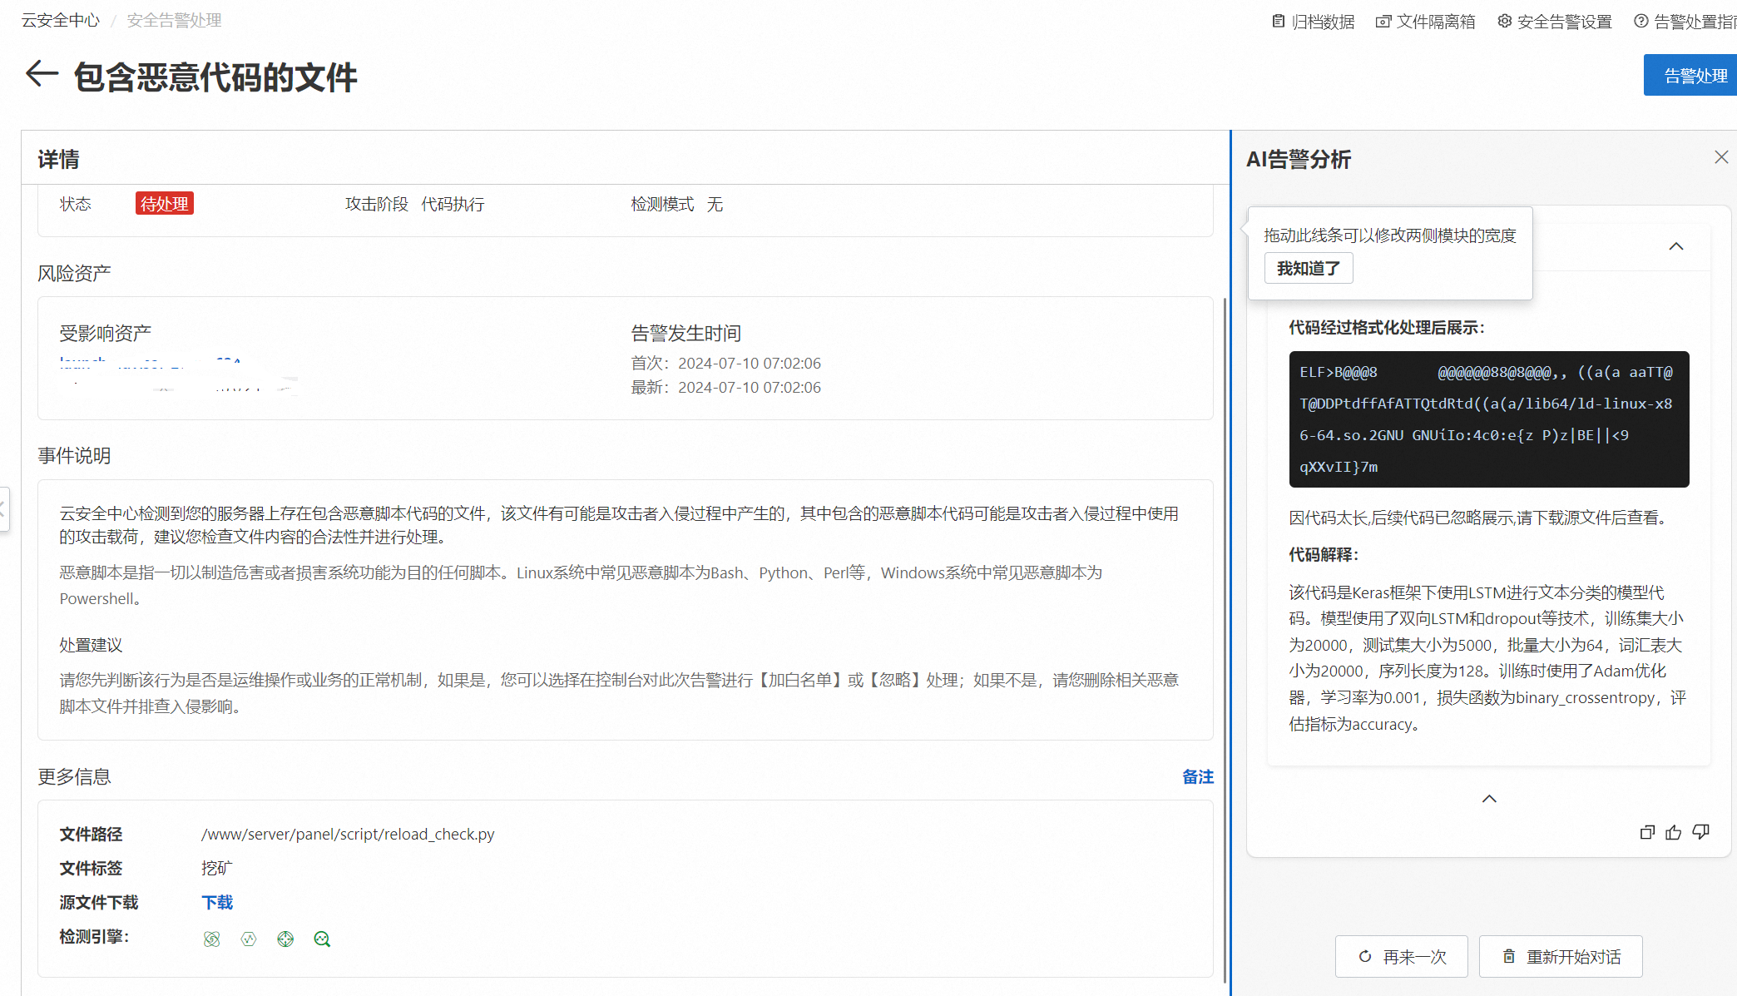Click 下载 to download source file
Screen dimensions: 1737x996
pyautogui.click(x=217, y=903)
